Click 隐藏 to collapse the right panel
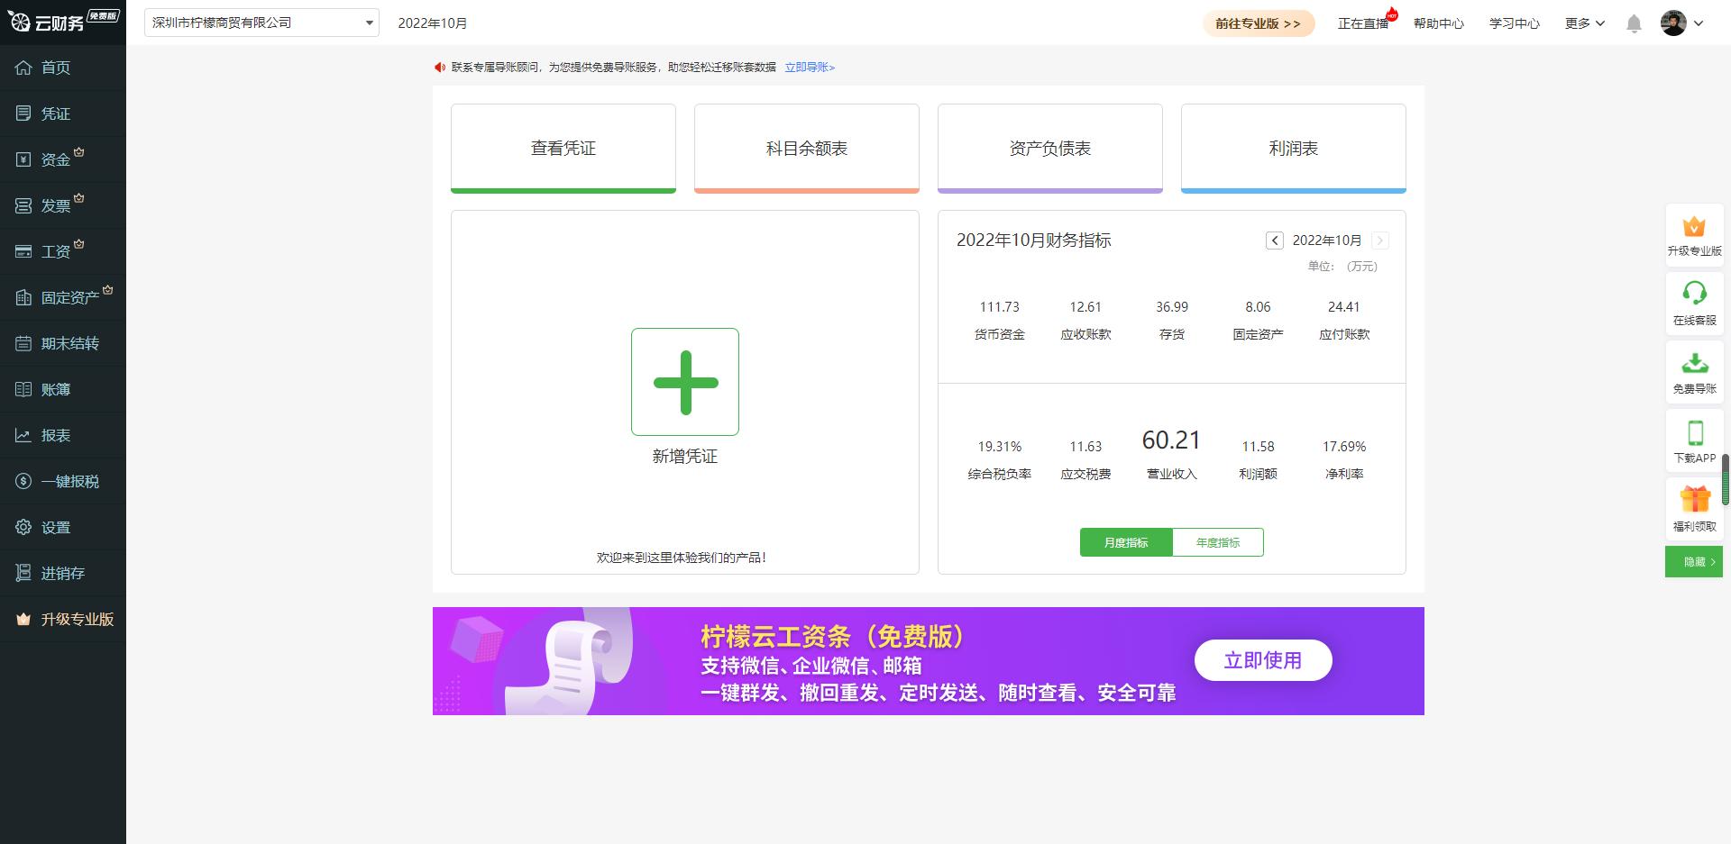The height and width of the screenshot is (844, 1731). 1692,561
